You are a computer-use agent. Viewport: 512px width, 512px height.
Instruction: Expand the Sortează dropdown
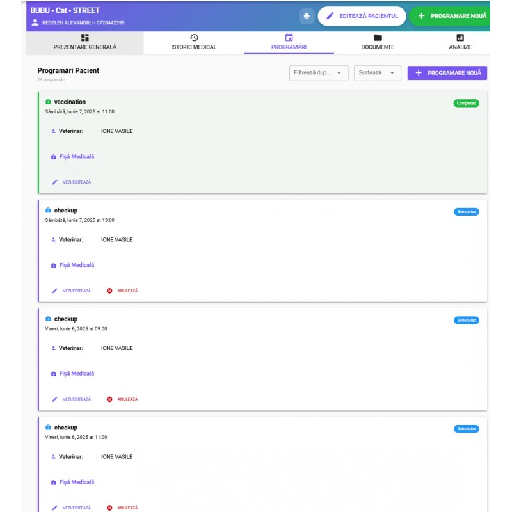[x=377, y=73]
